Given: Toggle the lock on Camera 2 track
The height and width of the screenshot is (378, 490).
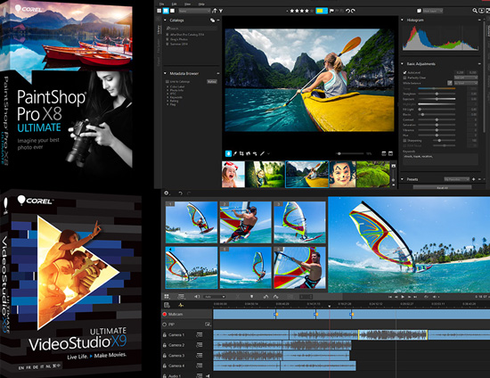Looking at the screenshot, I should tap(165, 345).
